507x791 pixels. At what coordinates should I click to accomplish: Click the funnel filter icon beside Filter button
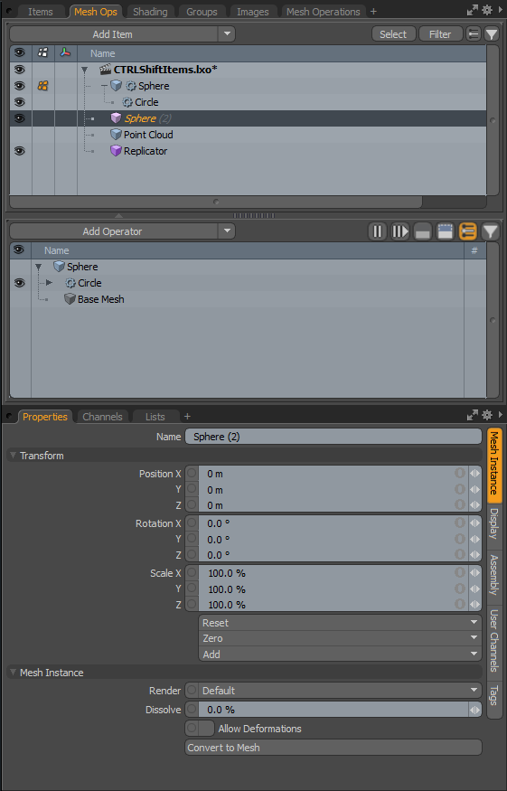pos(492,34)
